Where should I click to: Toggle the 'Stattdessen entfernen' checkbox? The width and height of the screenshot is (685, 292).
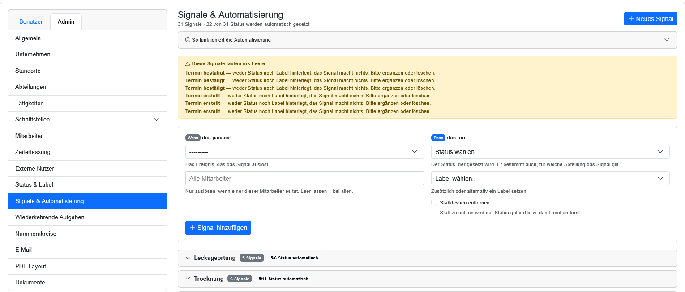434,203
